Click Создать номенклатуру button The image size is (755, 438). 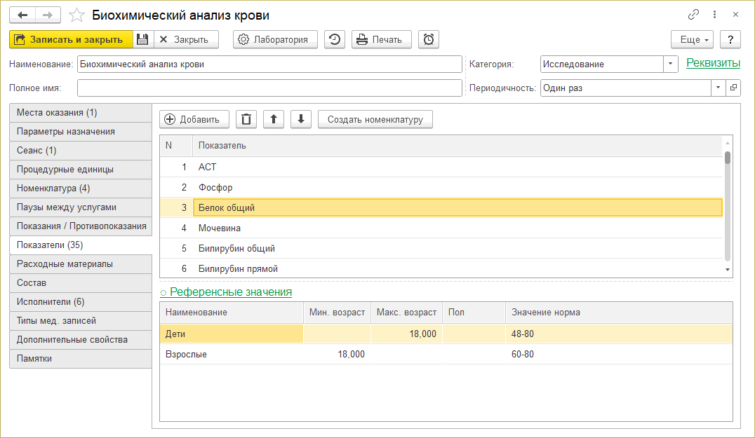(375, 119)
